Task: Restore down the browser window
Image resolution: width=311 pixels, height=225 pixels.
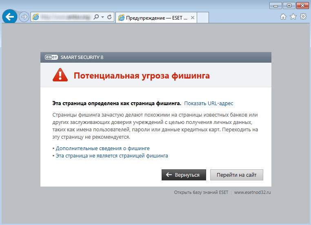Action: pyautogui.click(x=289, y=6)
